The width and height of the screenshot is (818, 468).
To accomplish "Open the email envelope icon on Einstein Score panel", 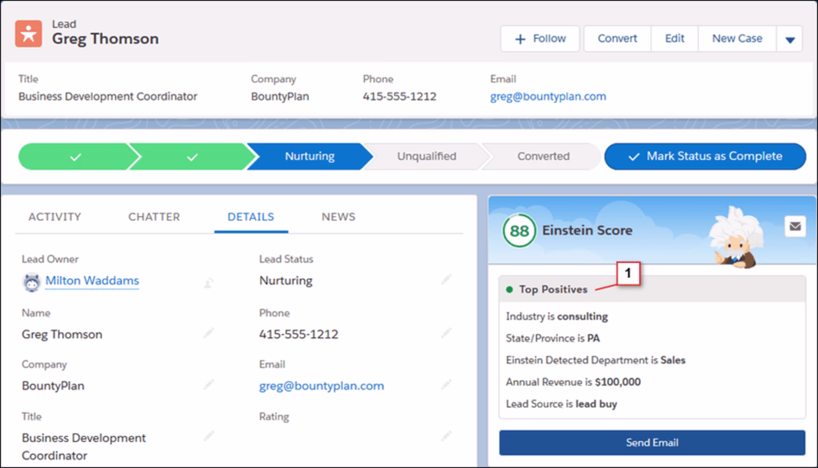I will click(x=795, y=227).
